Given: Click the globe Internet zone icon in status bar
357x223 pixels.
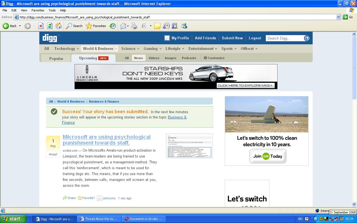Looking at the screenshot, I should tap(317, 211).
